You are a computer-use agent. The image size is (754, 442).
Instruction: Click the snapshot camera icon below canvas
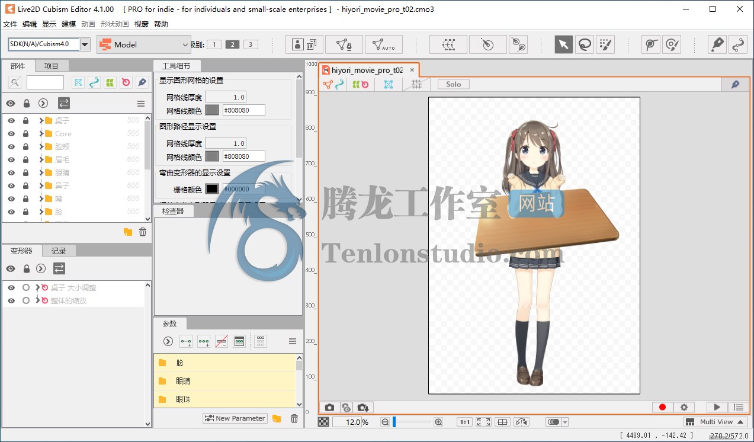329,408
